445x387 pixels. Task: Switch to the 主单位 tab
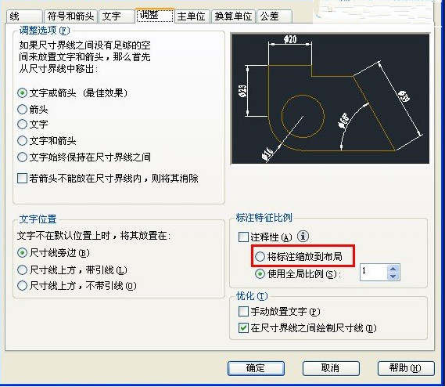click(192, 16)
